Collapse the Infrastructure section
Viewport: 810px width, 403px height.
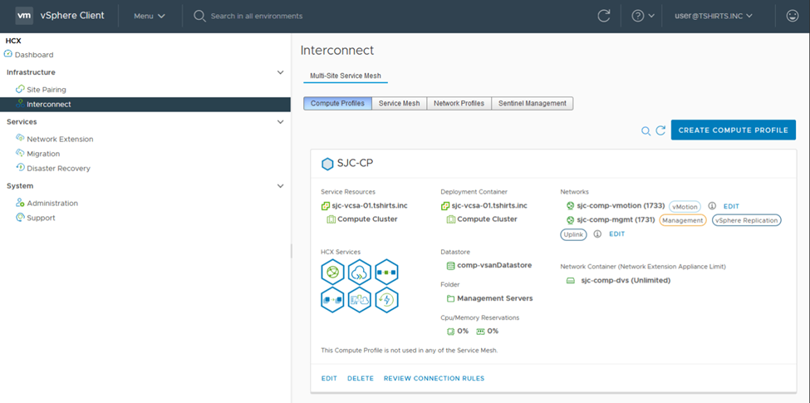[x=280, y=72]
